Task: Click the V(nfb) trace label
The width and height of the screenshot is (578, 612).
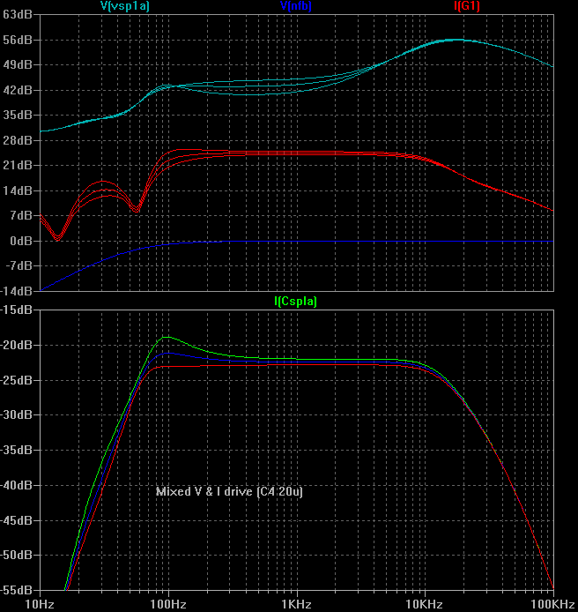Action: point(296,6)
